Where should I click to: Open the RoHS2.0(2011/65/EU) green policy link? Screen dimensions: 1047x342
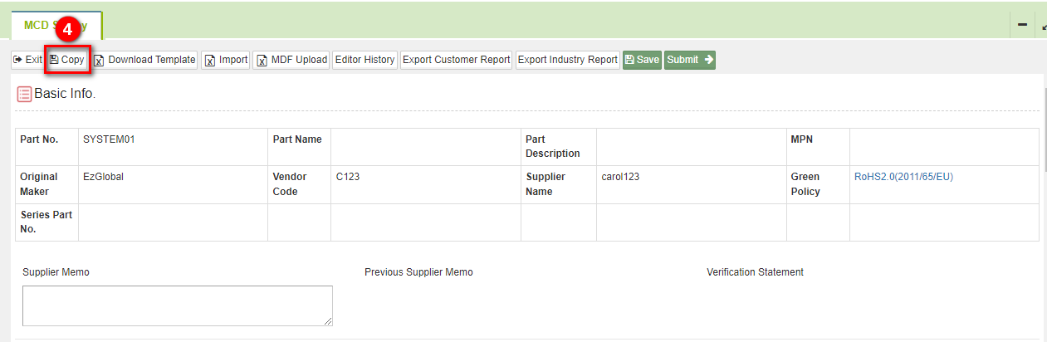pos(909,177)
